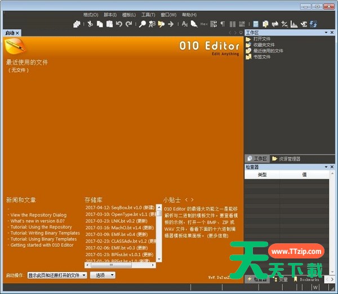This screenshot has width=338, height=294.
Task: Open 工作区 panel dropdown arrow
Action: (x=326, y=32)
